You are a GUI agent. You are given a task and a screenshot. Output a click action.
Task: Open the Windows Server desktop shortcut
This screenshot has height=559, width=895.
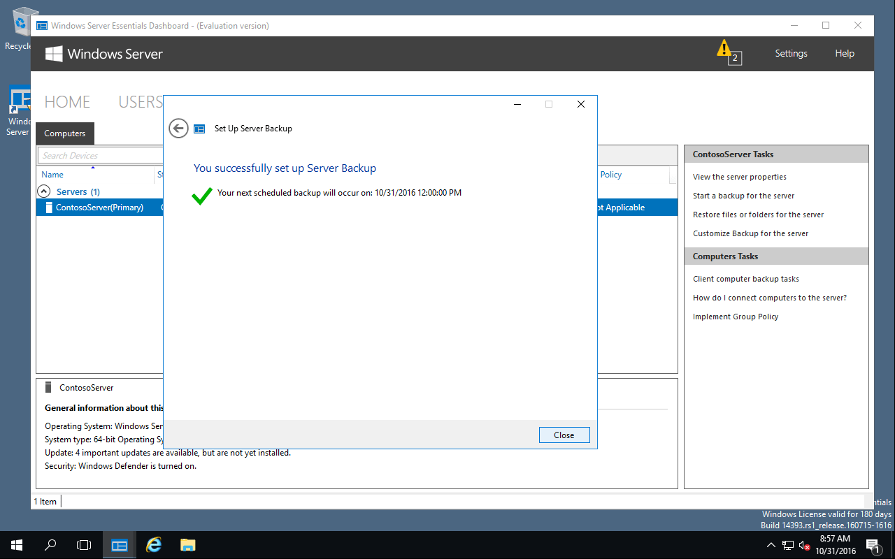18,110
